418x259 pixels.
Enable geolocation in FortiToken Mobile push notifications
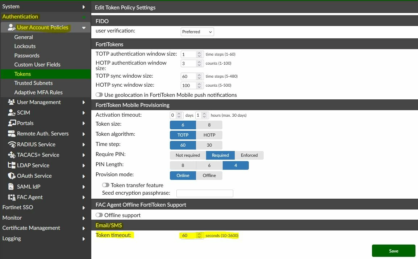click(x=99, y=95)
